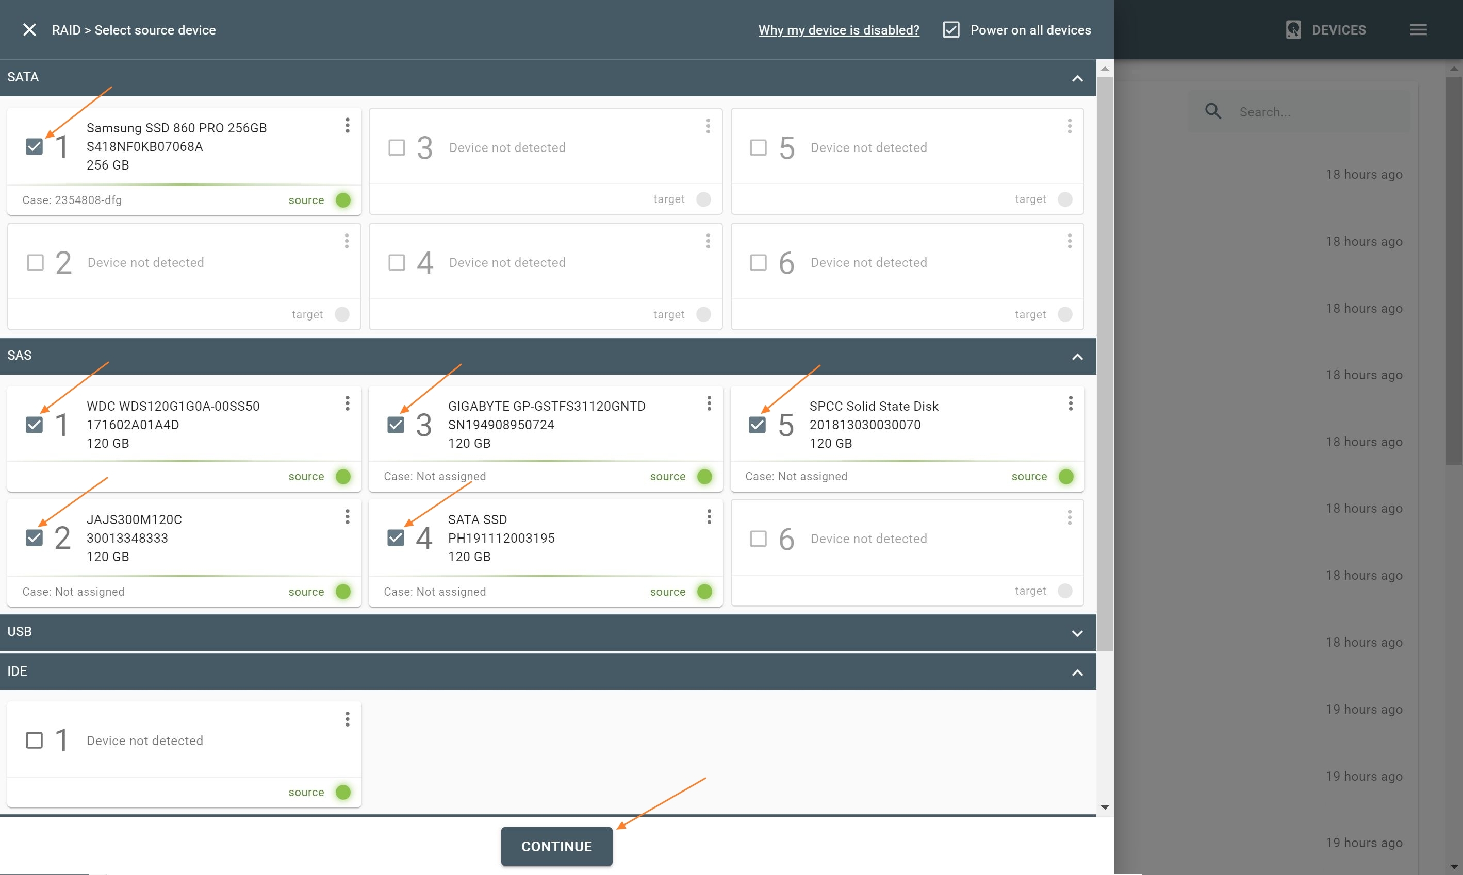Click RAID > Select source device title

click(x=134, y=29)
